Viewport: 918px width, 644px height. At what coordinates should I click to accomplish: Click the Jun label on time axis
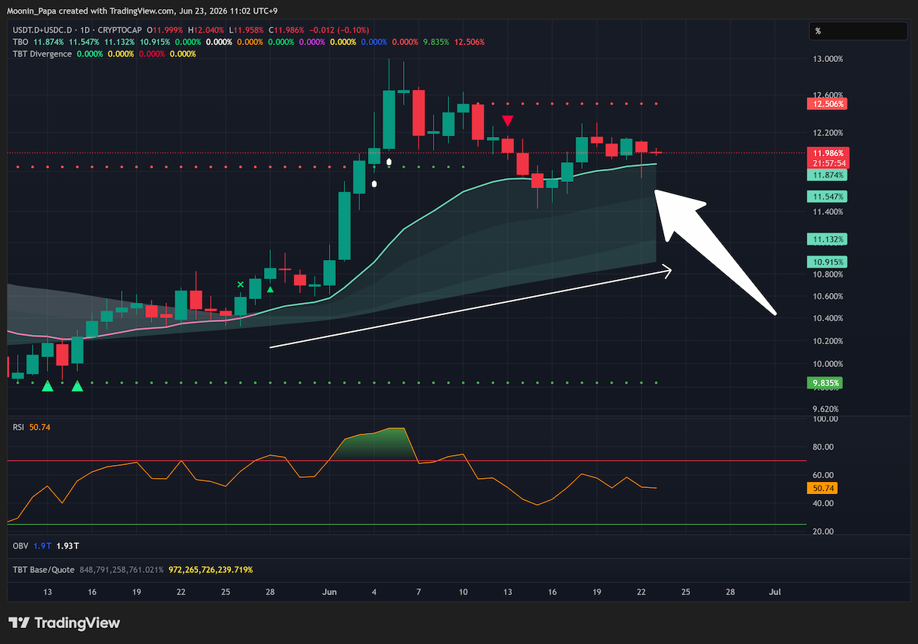tap(330, 592)
